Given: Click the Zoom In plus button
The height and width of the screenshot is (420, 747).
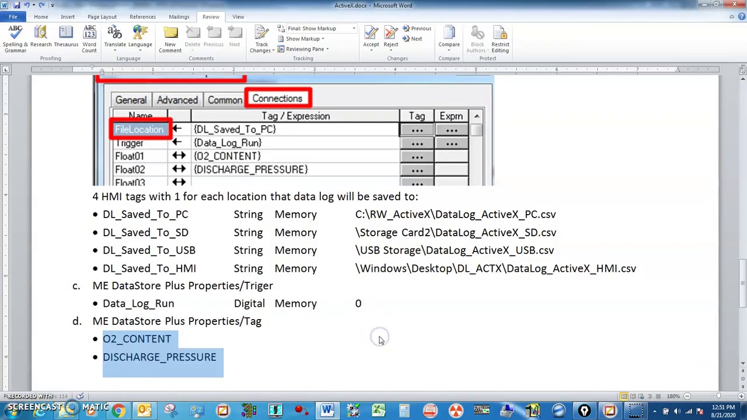Looking at the screenshot, I should 741,397.
